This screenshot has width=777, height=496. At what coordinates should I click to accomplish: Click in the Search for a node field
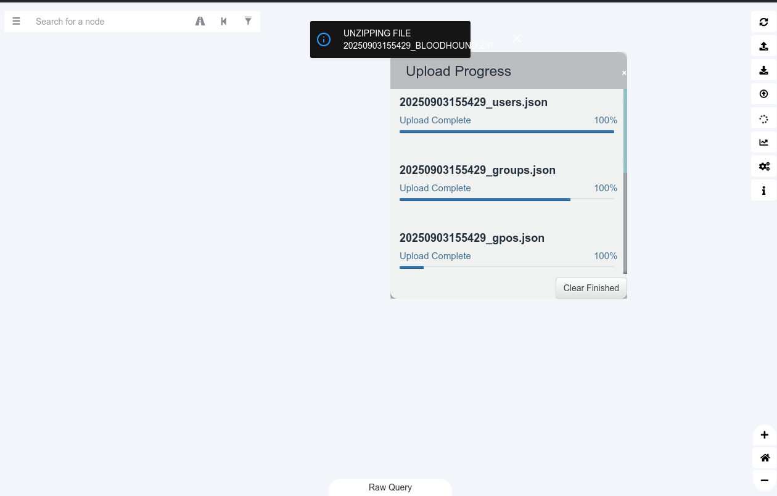111,22
